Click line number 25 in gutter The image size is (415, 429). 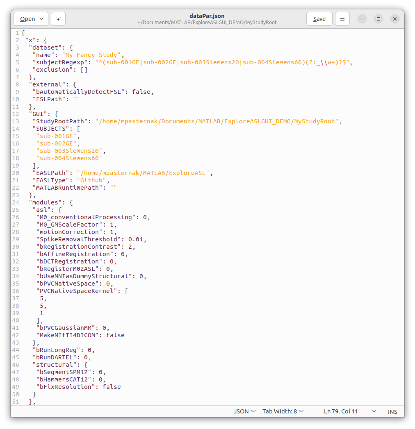(x=16, y=210)
